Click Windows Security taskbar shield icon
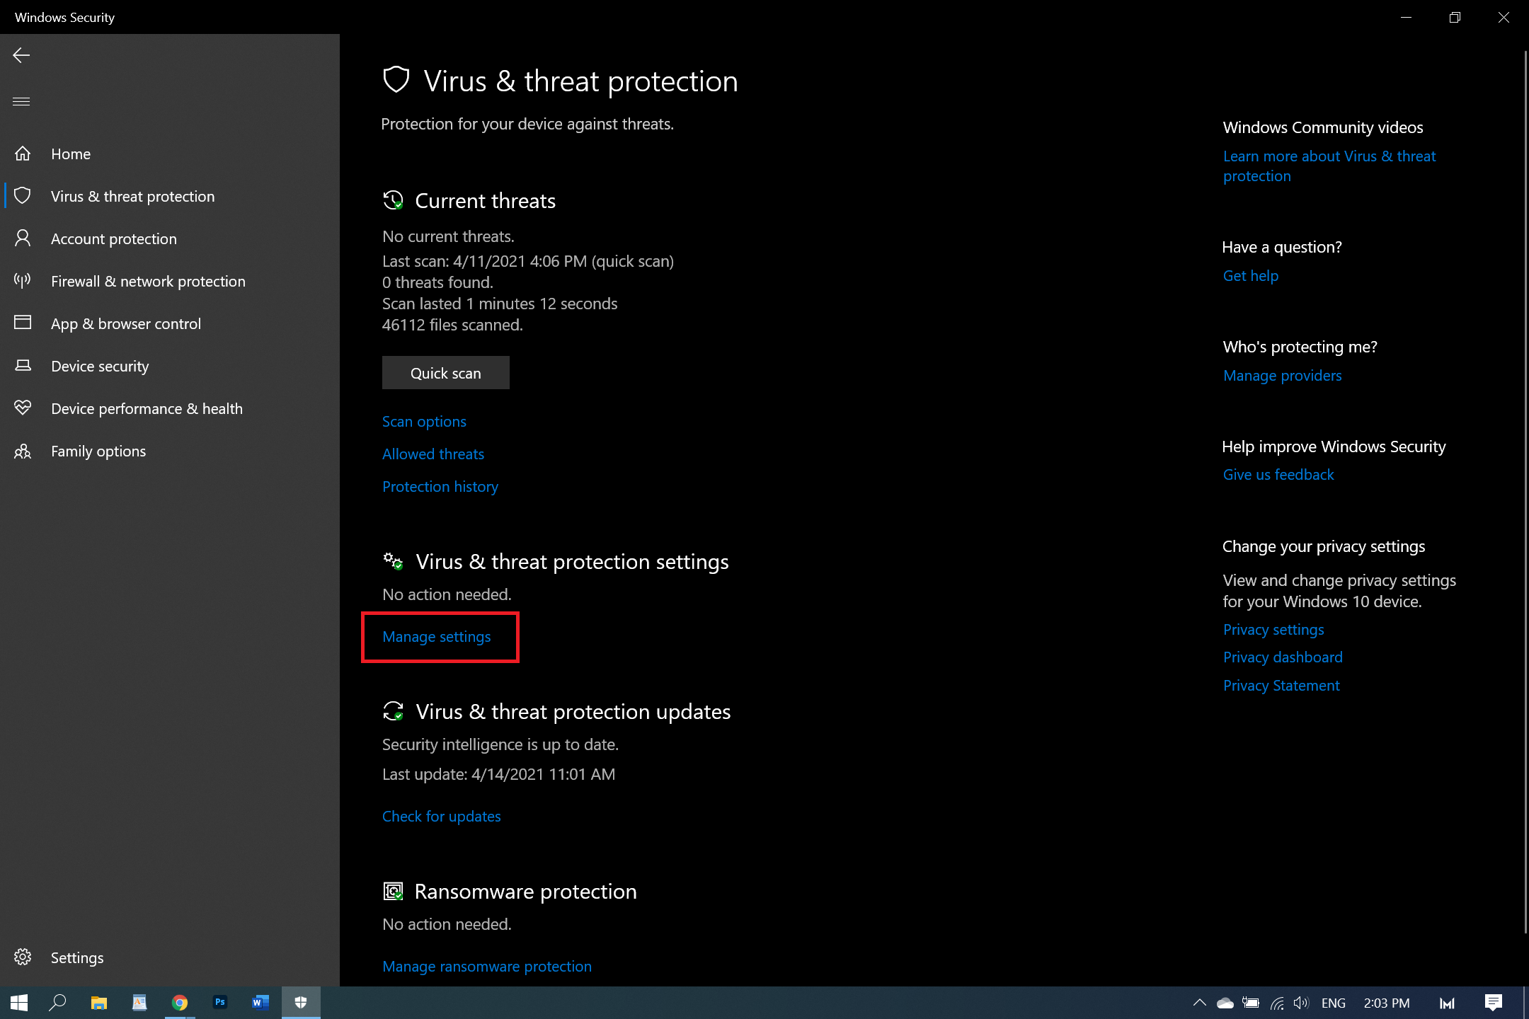The height and width of the screenshot is (1019, 1529). (x=301, y=1003)
